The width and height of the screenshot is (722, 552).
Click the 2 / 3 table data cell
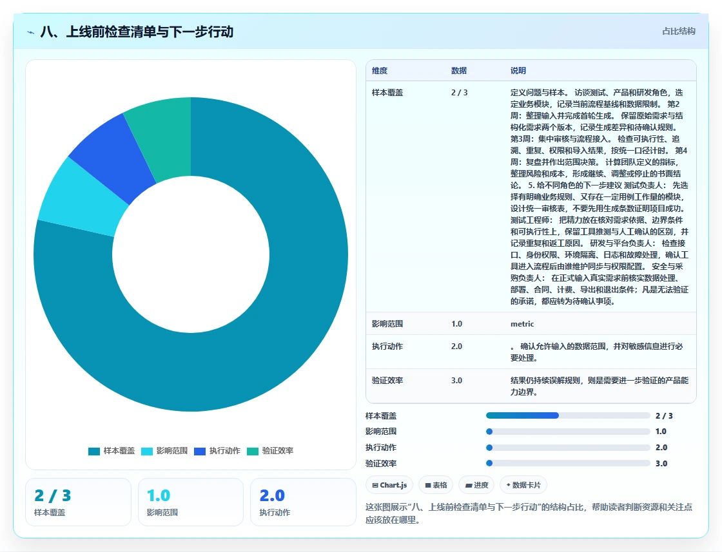click(x=459, y=93)
